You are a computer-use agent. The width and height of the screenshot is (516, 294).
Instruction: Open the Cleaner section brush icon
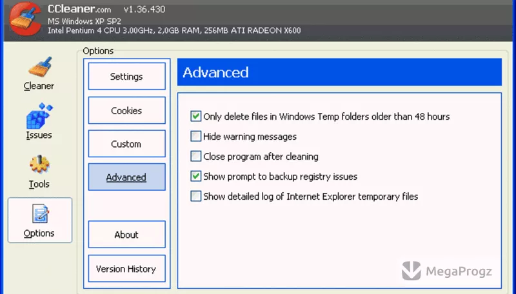point(40,67)
